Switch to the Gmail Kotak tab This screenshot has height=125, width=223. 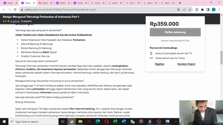pyautogui.click(x=45, y=3)
